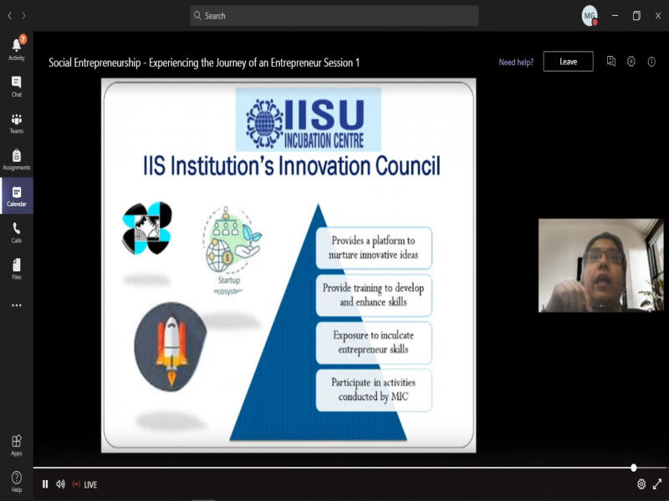669x501 pixels.
Task: Open the Assignments section
Action: coord(16,159)
